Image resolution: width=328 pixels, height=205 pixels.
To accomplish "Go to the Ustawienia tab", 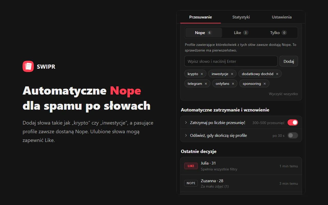I will (282, 17).
